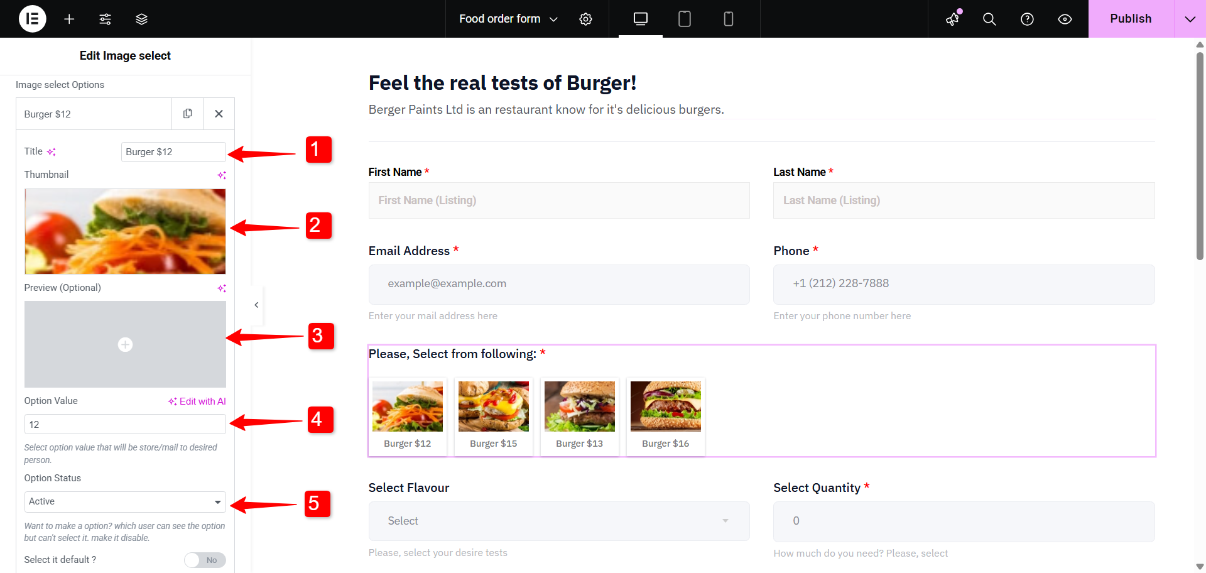Open the Publish options dropdown arrow
This screenshot has height=573, width=1206.
[1190, 19]
